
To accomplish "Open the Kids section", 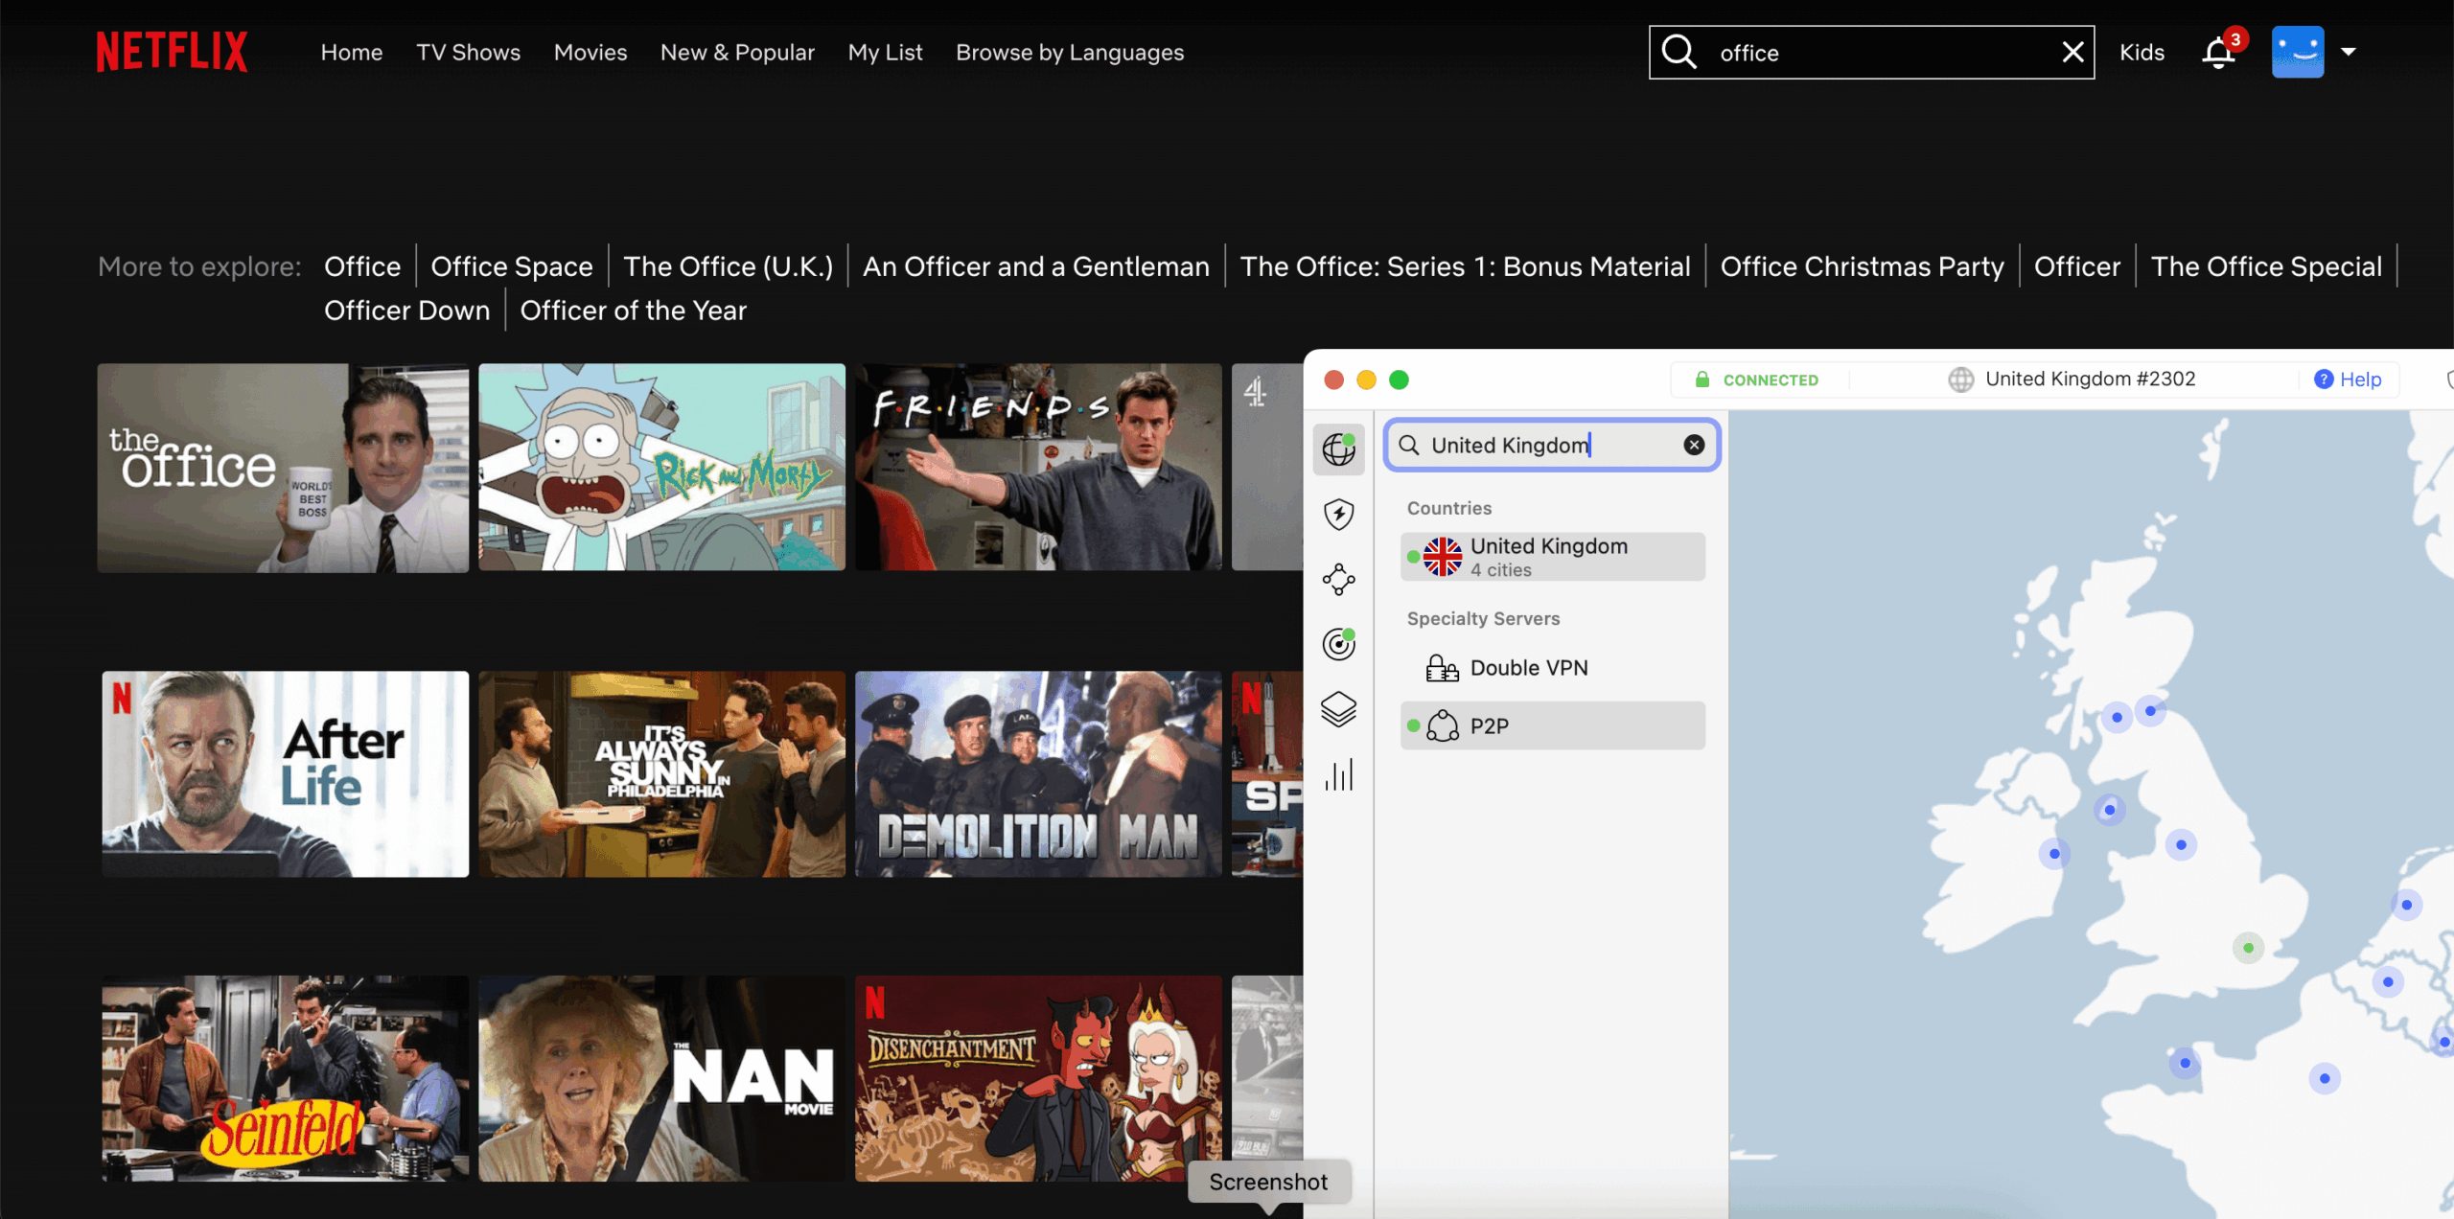I will (2141, 52).
